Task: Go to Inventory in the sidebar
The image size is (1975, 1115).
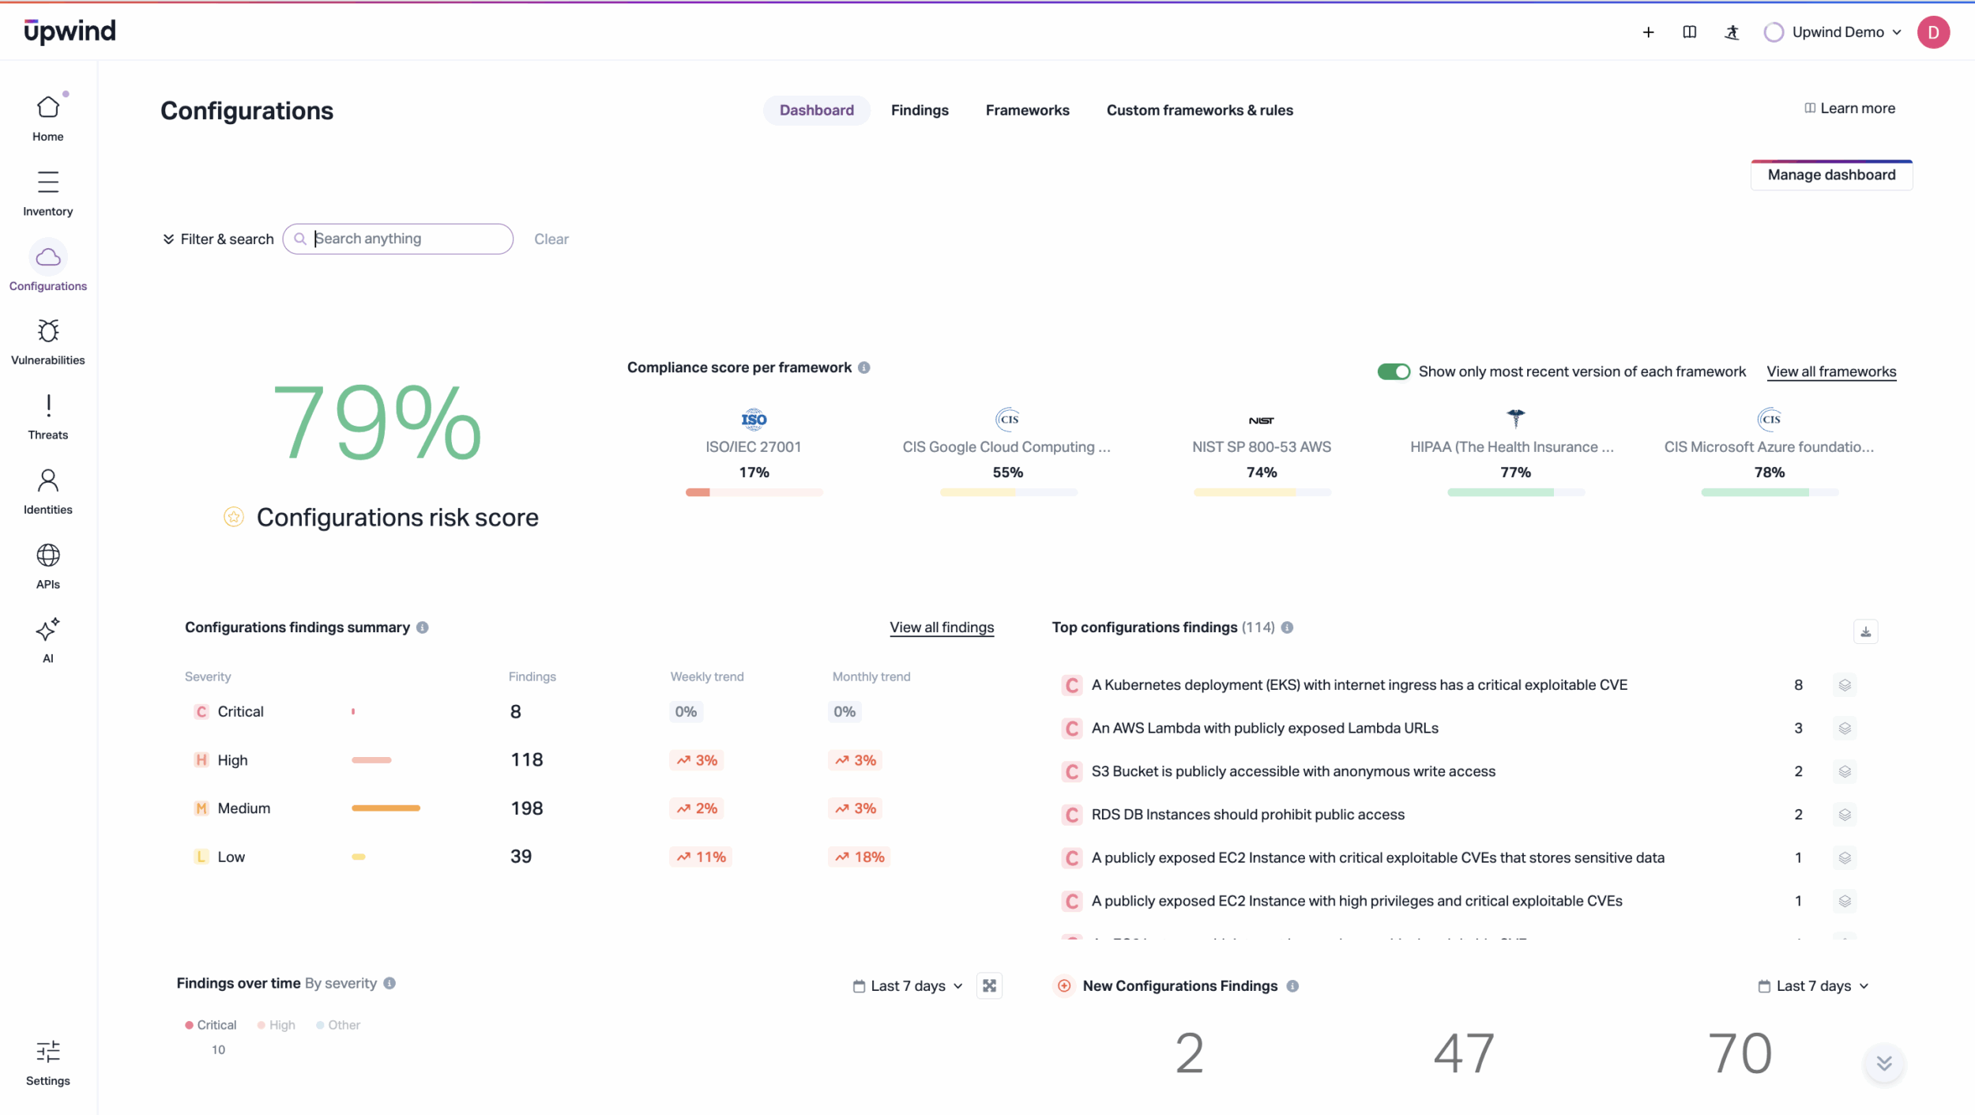Action: (x=48, y=183)
